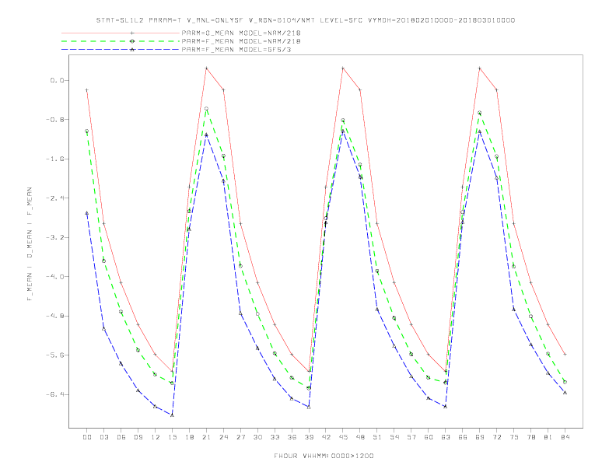
Task: Click green circle data point at hour 00
Action: coord(87,131)
